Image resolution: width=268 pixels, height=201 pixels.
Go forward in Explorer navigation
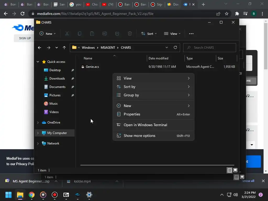click(48, 48)
